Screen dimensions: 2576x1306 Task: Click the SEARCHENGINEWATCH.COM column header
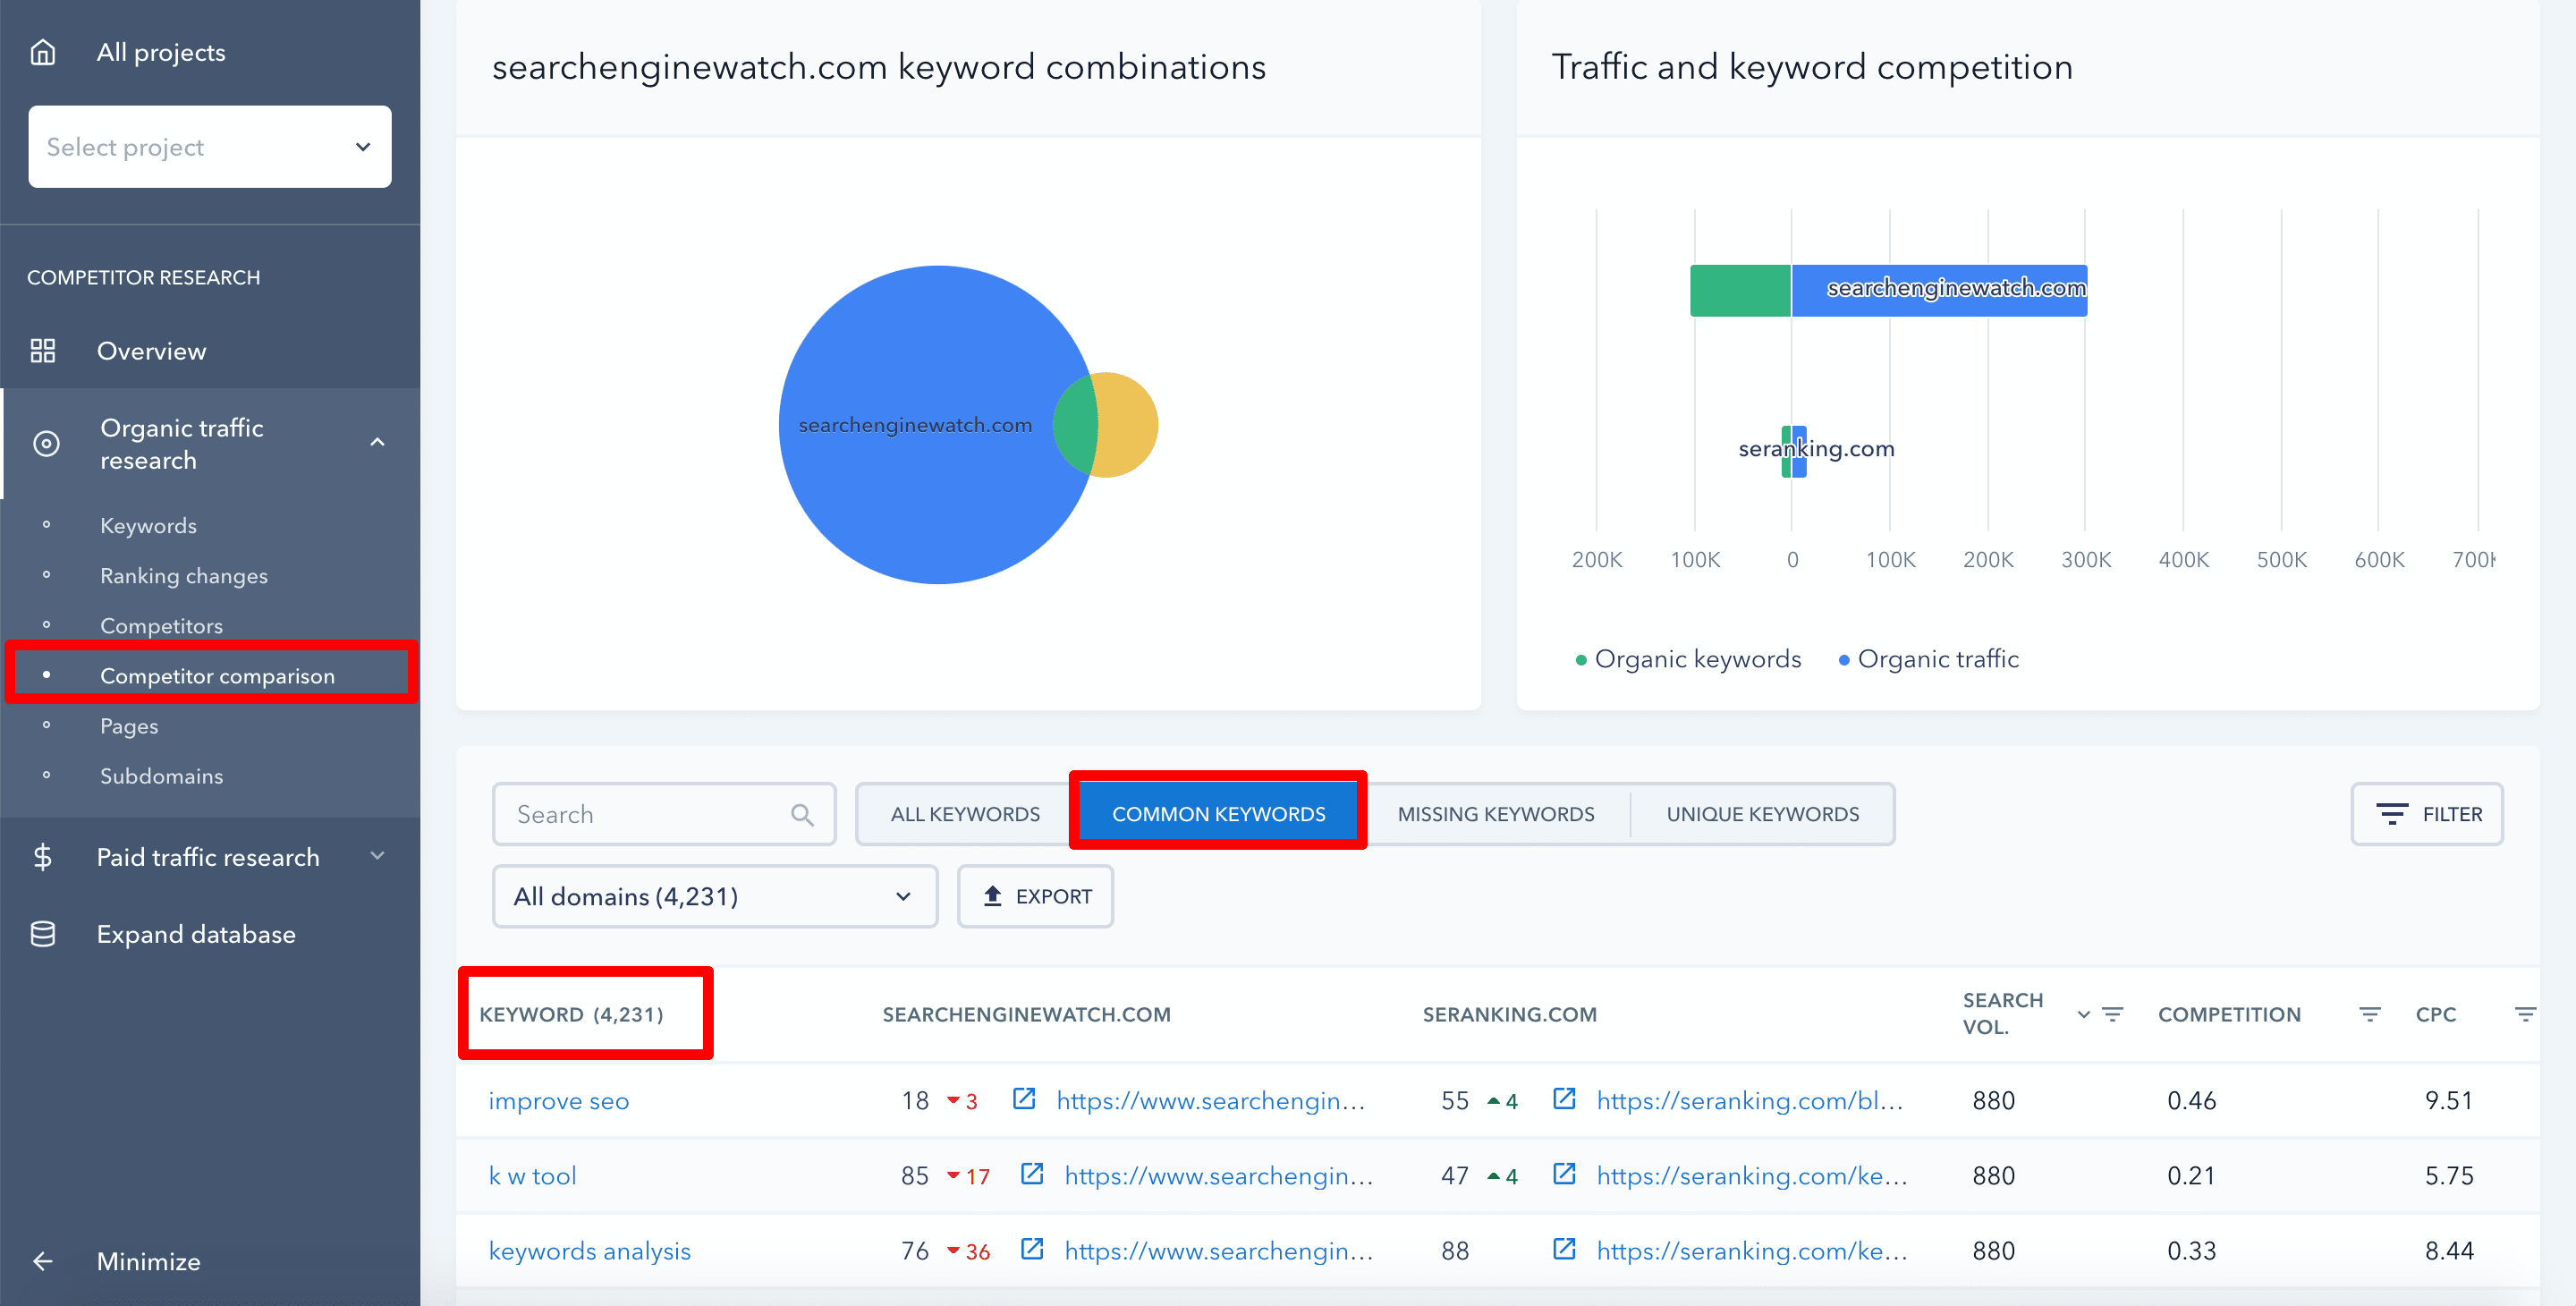click(1026, 1014)
